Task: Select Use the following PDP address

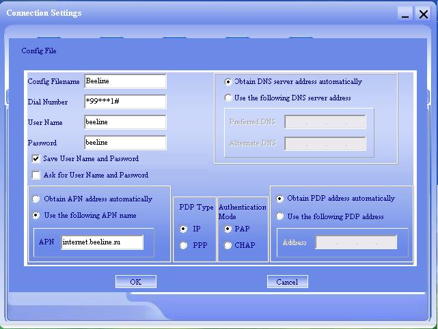Action: coord(280,216)
